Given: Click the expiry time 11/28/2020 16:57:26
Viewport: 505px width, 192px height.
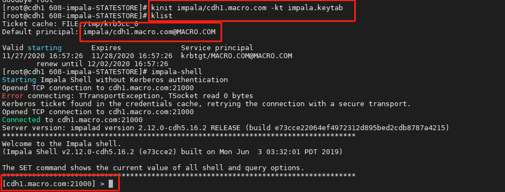Looking at the screenshot, I should 132,56.
